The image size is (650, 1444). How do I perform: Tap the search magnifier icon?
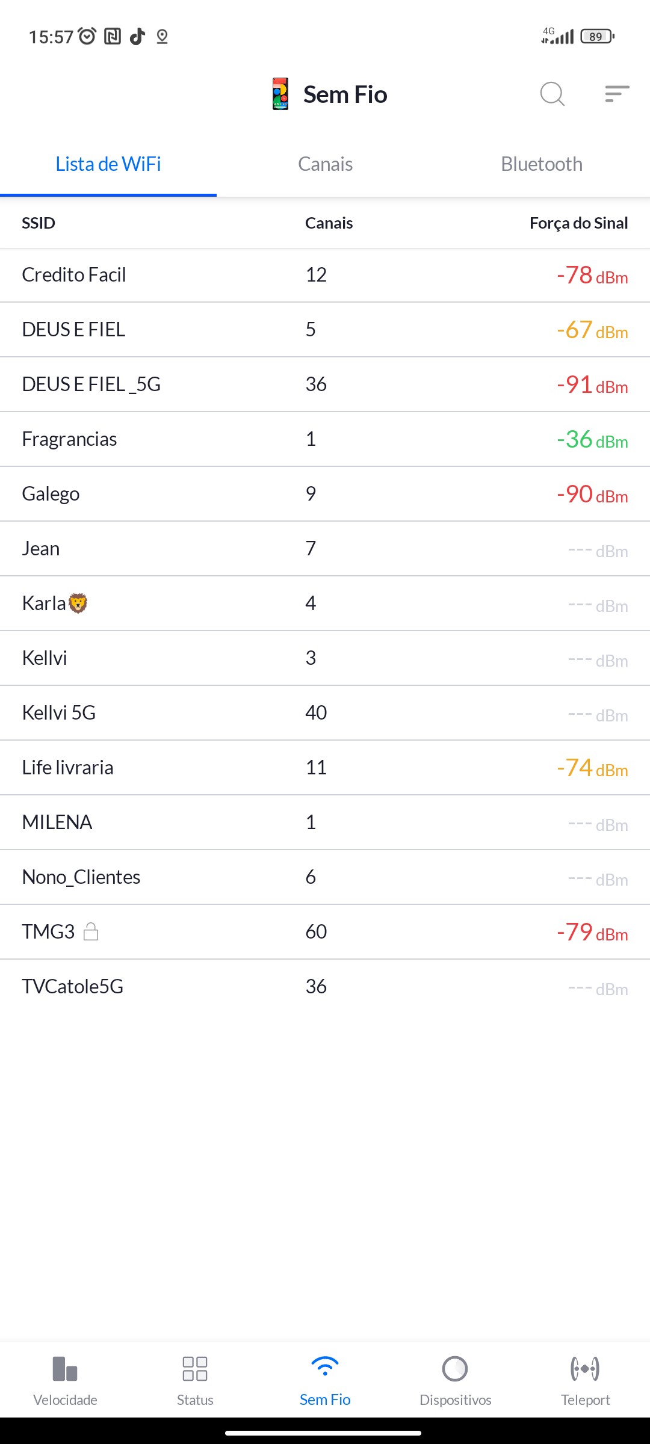tap(552, 94)
